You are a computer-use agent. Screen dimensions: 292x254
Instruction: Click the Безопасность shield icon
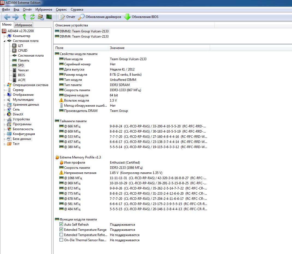click(x=9, y=129)
